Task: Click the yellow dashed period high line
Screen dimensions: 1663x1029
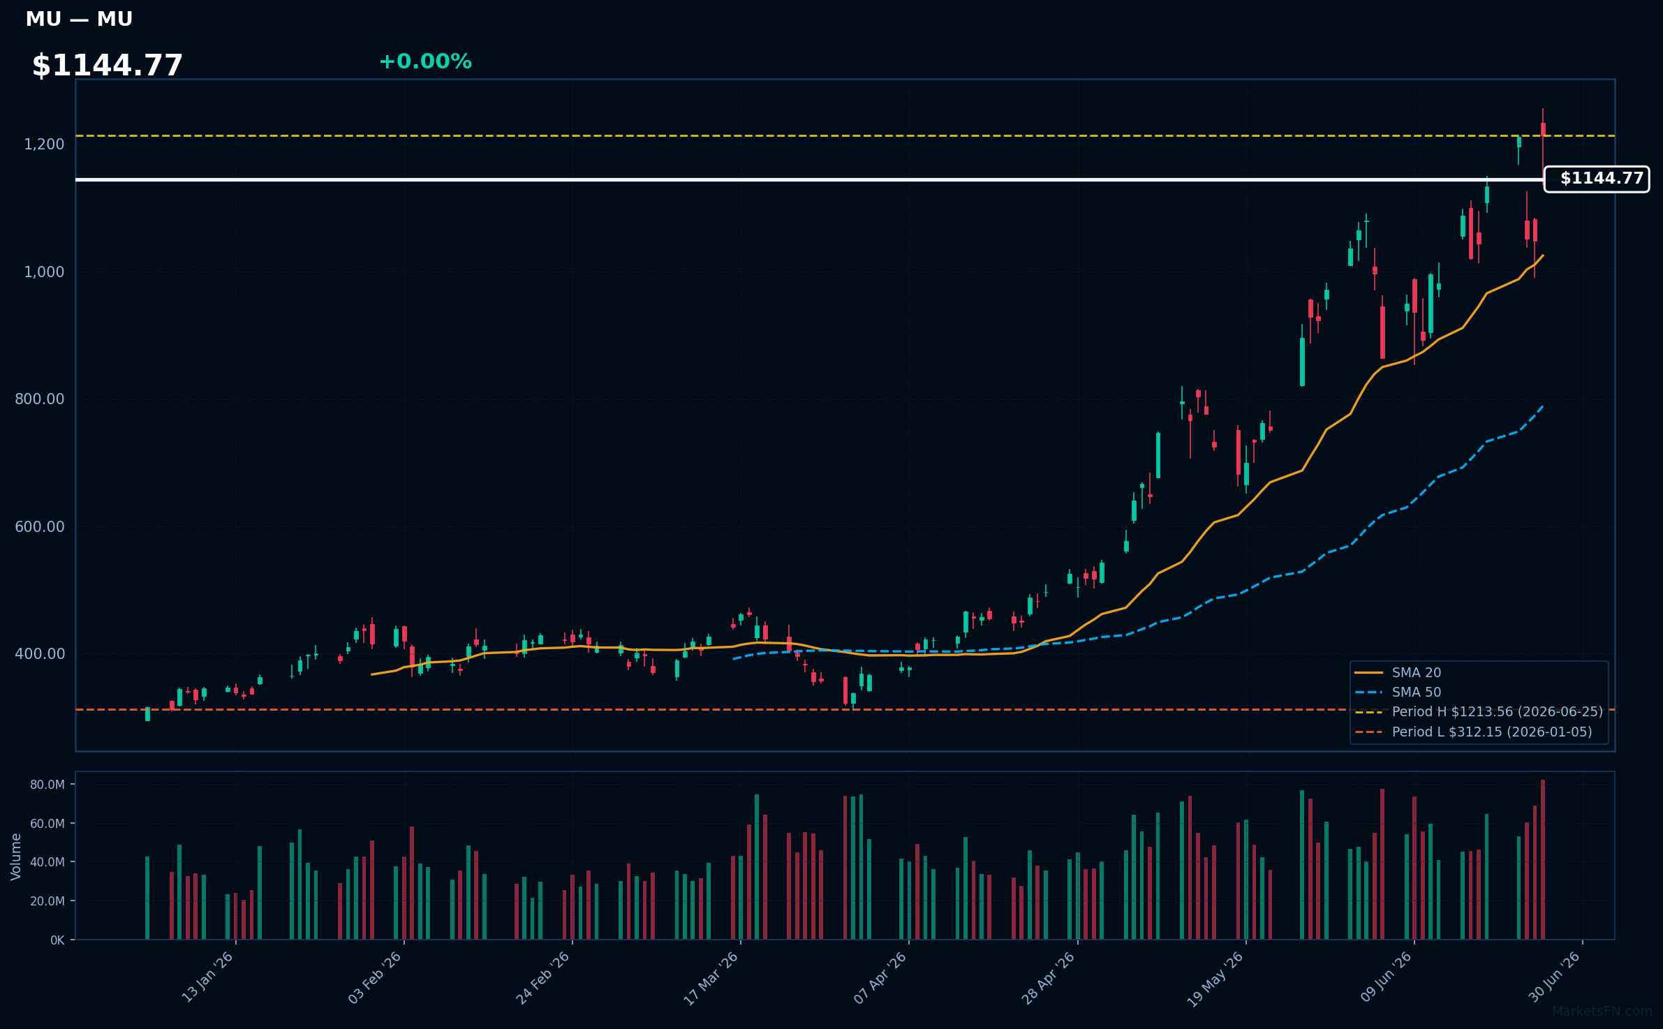Action: click(845, 135)
